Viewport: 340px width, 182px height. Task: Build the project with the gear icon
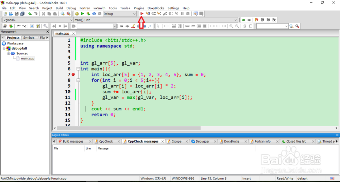point(77,14)
